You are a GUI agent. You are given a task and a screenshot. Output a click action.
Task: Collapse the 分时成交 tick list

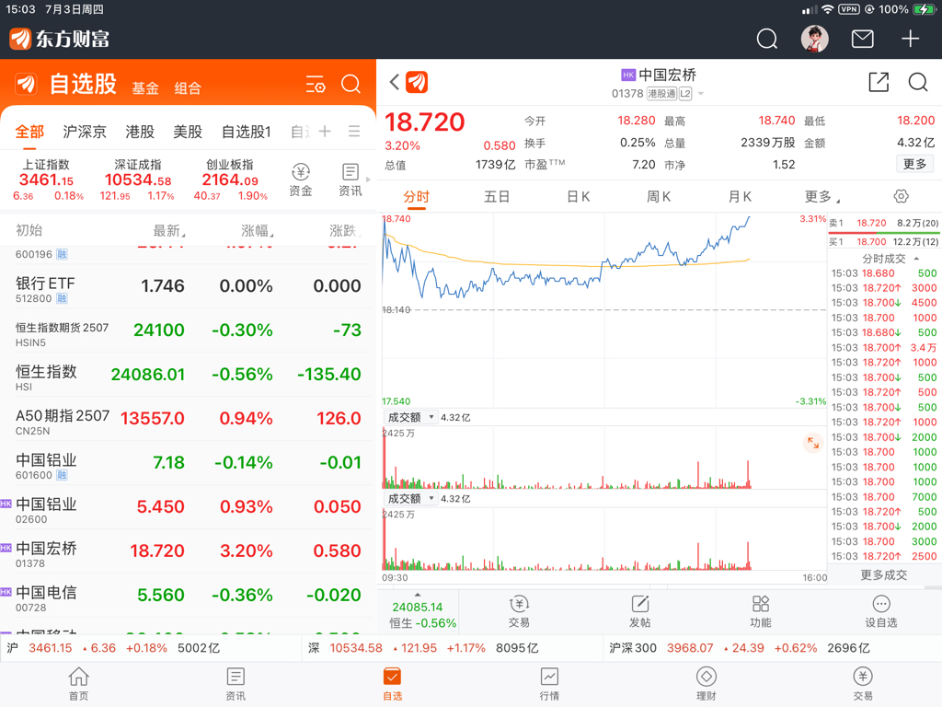916,259
